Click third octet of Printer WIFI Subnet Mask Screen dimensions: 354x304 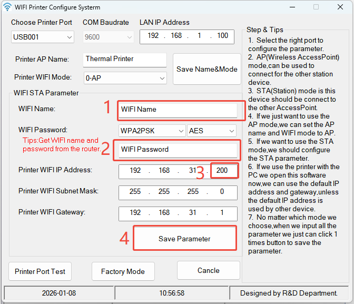click(193, 192)
